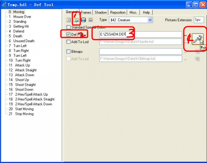207x163 pixels.
Task: Click browse dots next to Def Path
Action: [x=185, y=35]
